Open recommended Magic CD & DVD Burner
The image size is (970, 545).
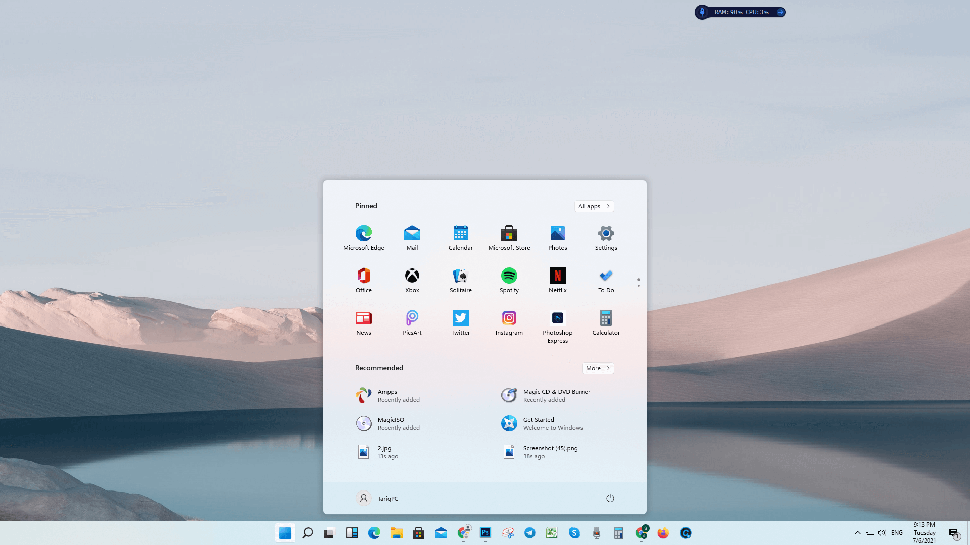coord(556,395)
